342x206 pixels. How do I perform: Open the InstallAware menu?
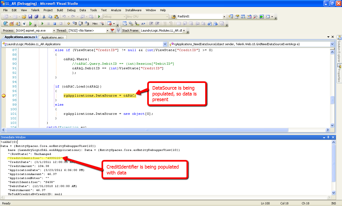[x=133, y=10]
